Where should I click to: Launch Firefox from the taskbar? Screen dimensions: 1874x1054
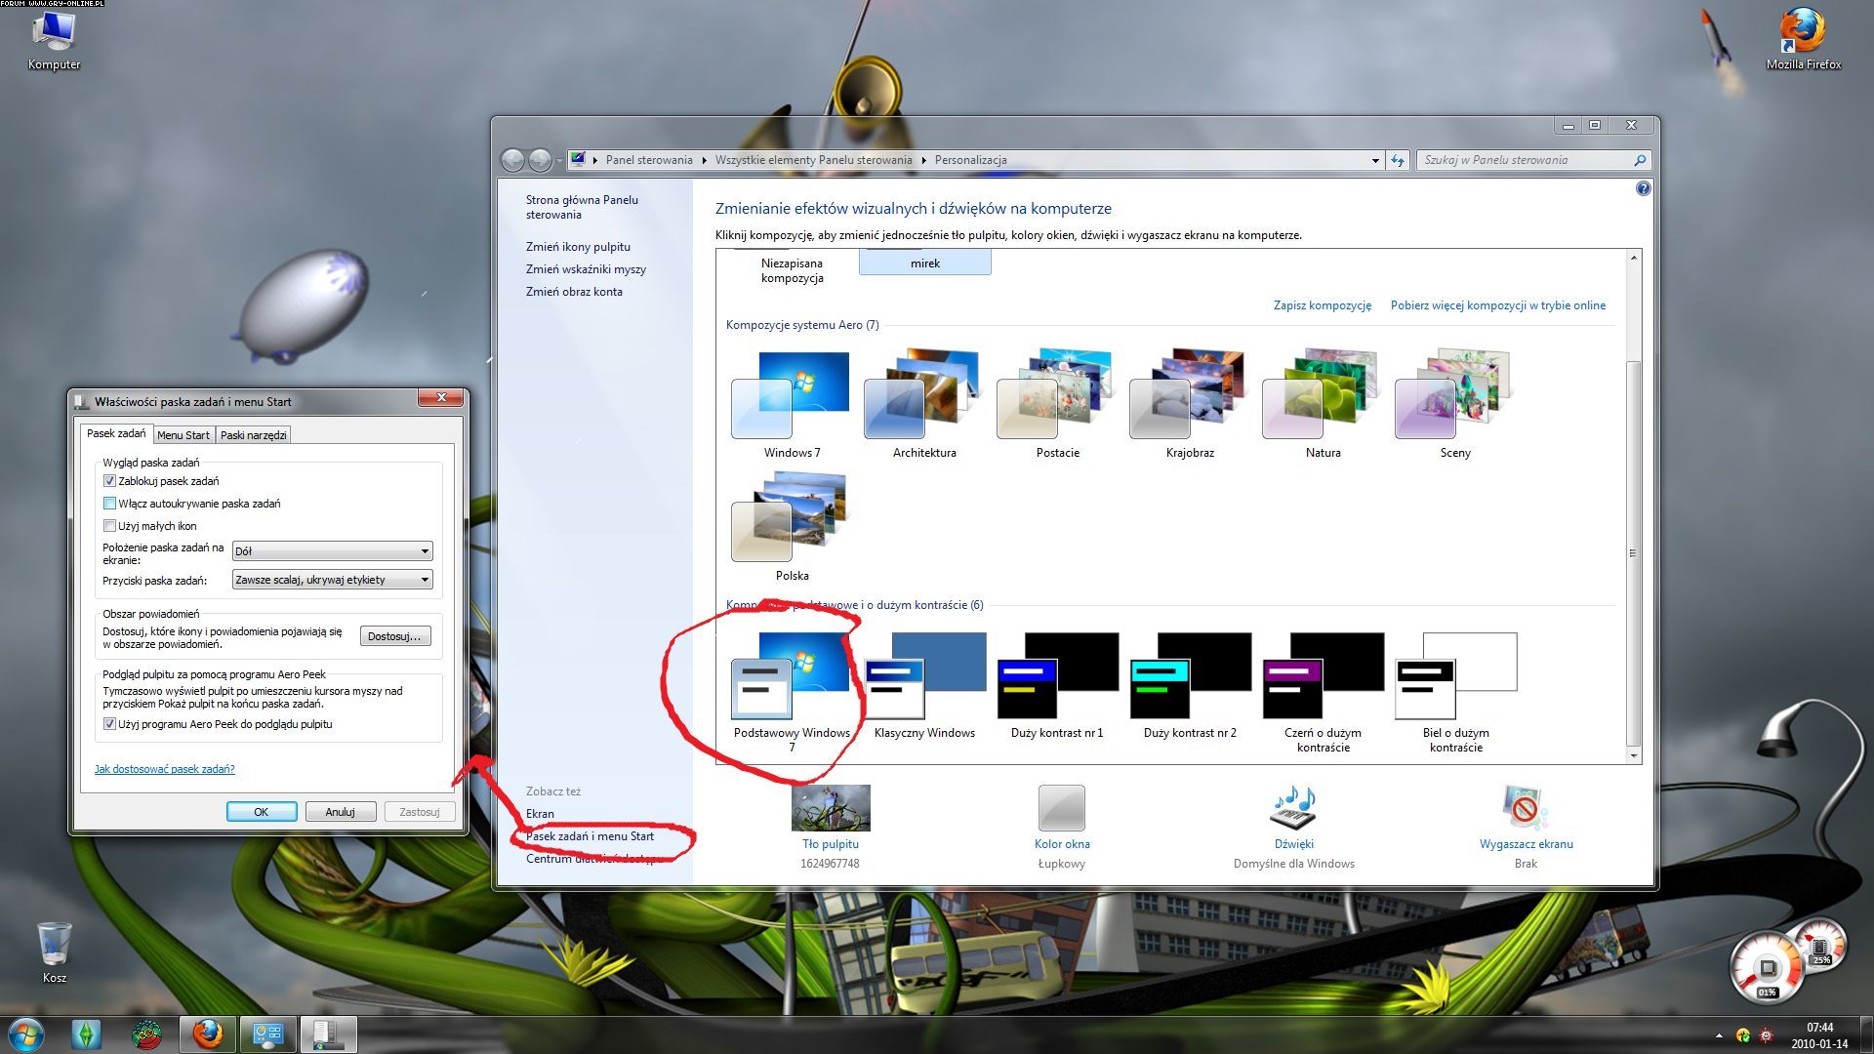[207, 1034]
